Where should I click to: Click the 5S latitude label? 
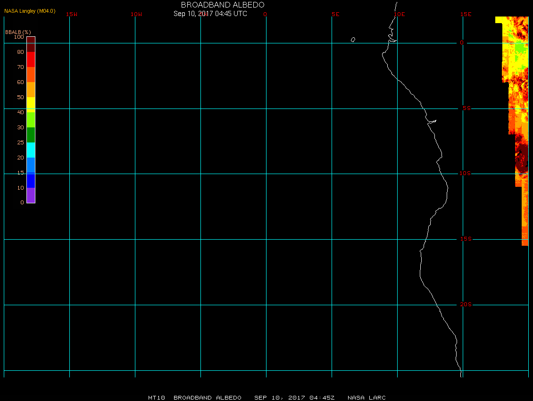pyautogui.click(x=466, y=108)
